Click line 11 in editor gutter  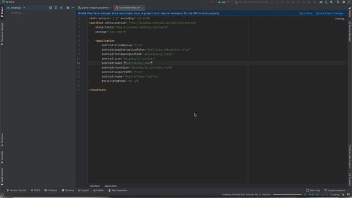(79, 63)
